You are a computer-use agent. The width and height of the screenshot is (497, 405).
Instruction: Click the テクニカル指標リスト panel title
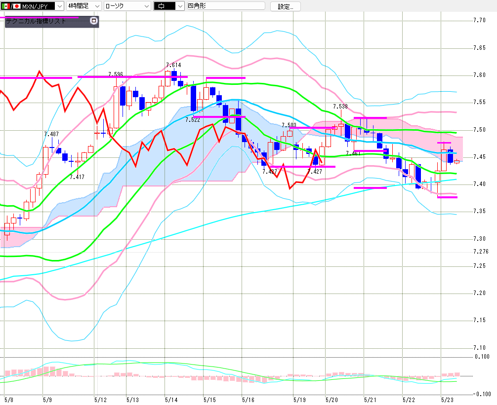[x=36, y=21]
